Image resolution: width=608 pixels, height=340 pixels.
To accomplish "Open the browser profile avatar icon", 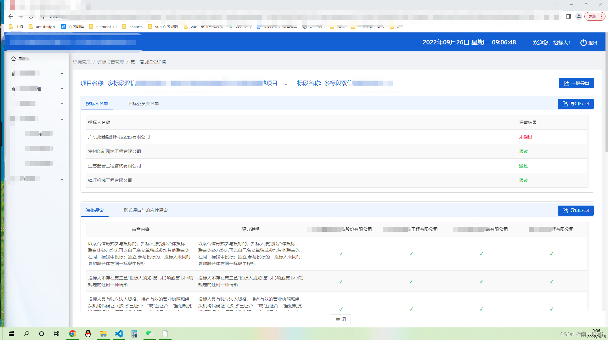I will tap(578, 16).
